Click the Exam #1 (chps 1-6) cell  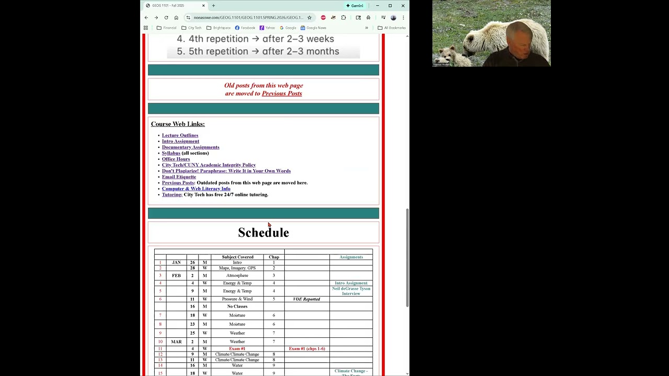pyautogui.click(x=307, y=348)
